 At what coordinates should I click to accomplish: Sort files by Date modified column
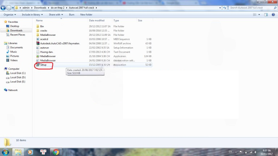(97, 21)
